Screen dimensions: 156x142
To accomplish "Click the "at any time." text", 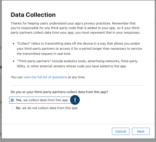I will click(77, 77).
